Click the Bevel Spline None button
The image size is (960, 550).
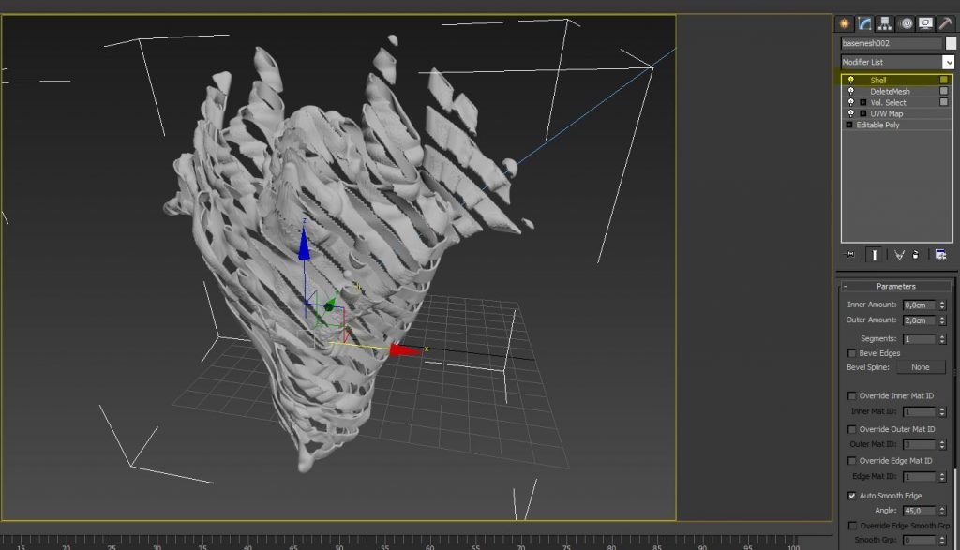click(x=920, y=367)
